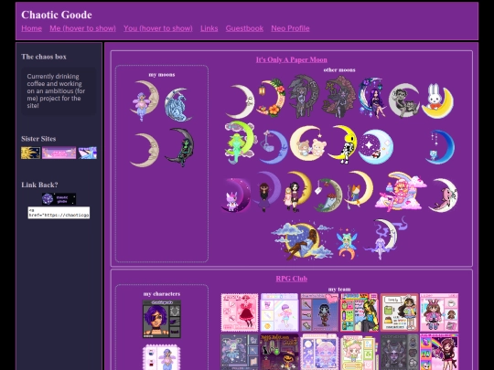Go to the Guestbook
The height and width of the screenshot is (370, 494).
click(244, 28)
